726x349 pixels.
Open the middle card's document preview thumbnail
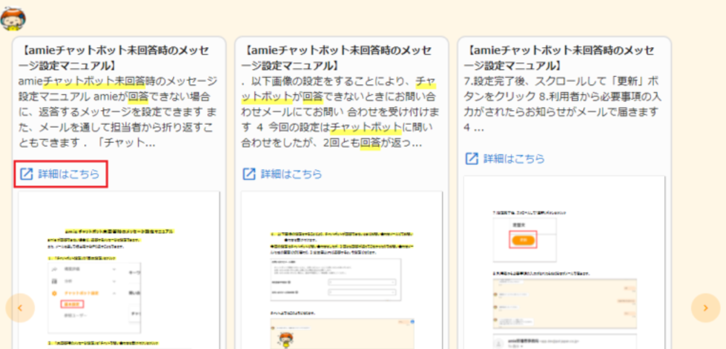point(341,271)
